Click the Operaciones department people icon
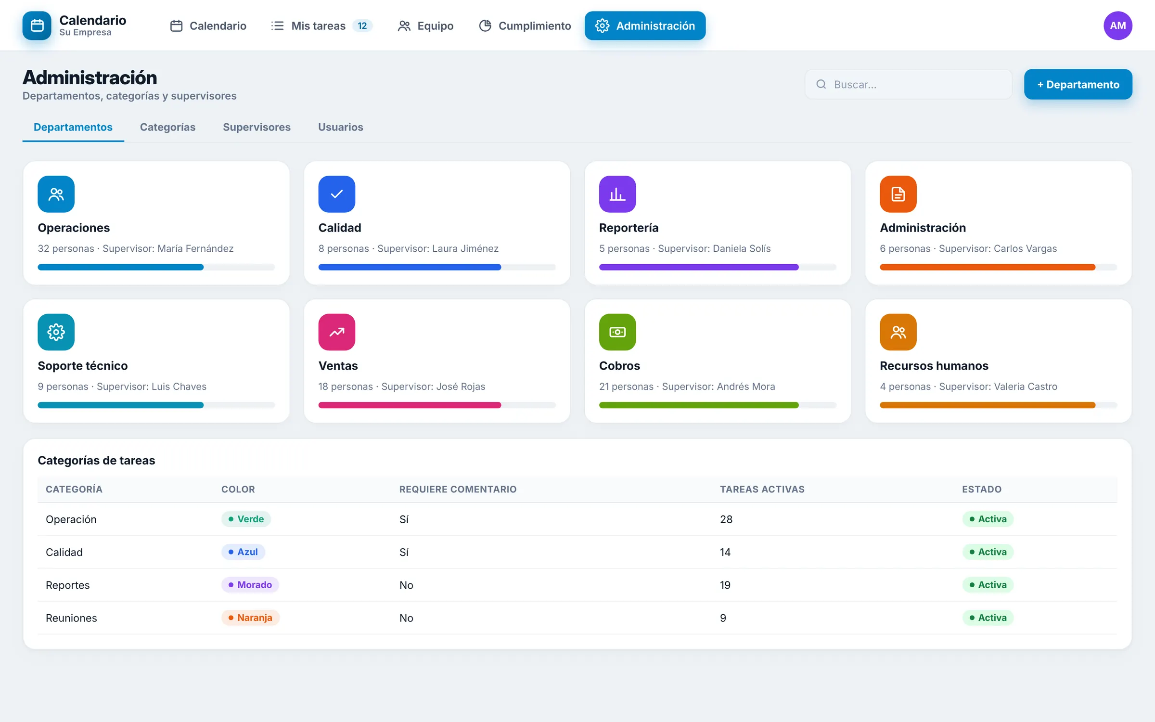 coord(56,194)
